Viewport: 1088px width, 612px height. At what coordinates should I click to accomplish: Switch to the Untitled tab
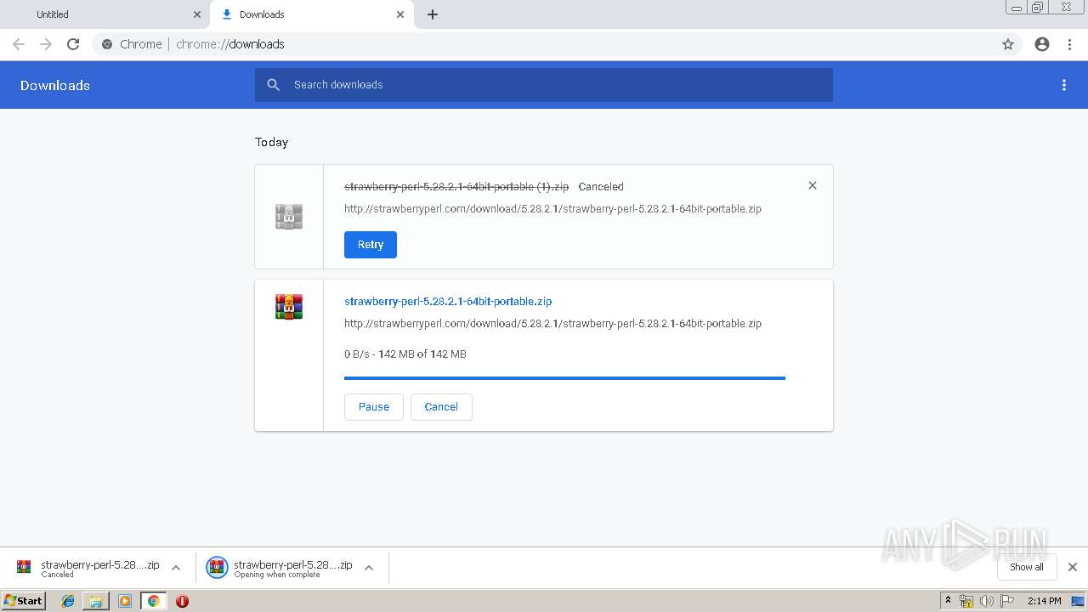coord(105,14)
